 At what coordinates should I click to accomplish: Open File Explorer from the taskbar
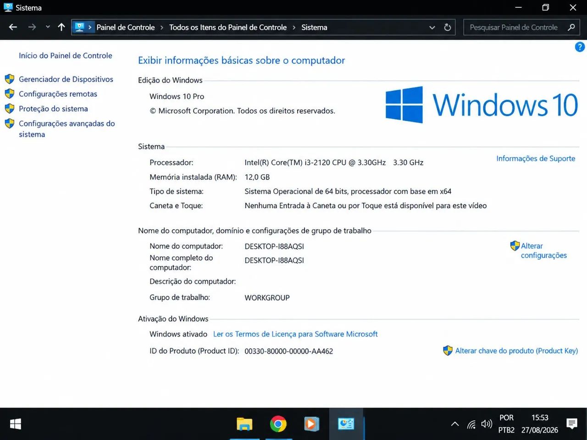click(244, 424)
